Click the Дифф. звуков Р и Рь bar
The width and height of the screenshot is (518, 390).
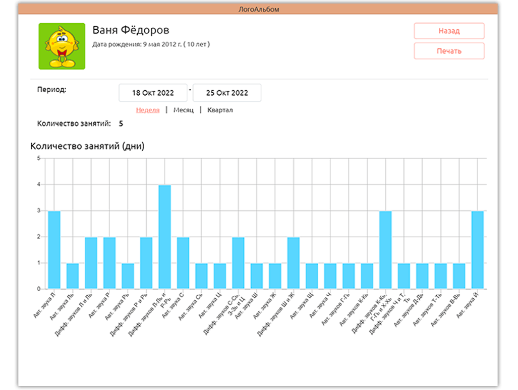pos(146,263)
